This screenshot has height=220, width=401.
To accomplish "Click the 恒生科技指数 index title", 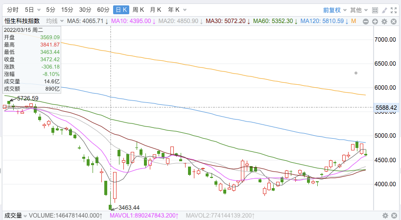I will click(22, 21).
